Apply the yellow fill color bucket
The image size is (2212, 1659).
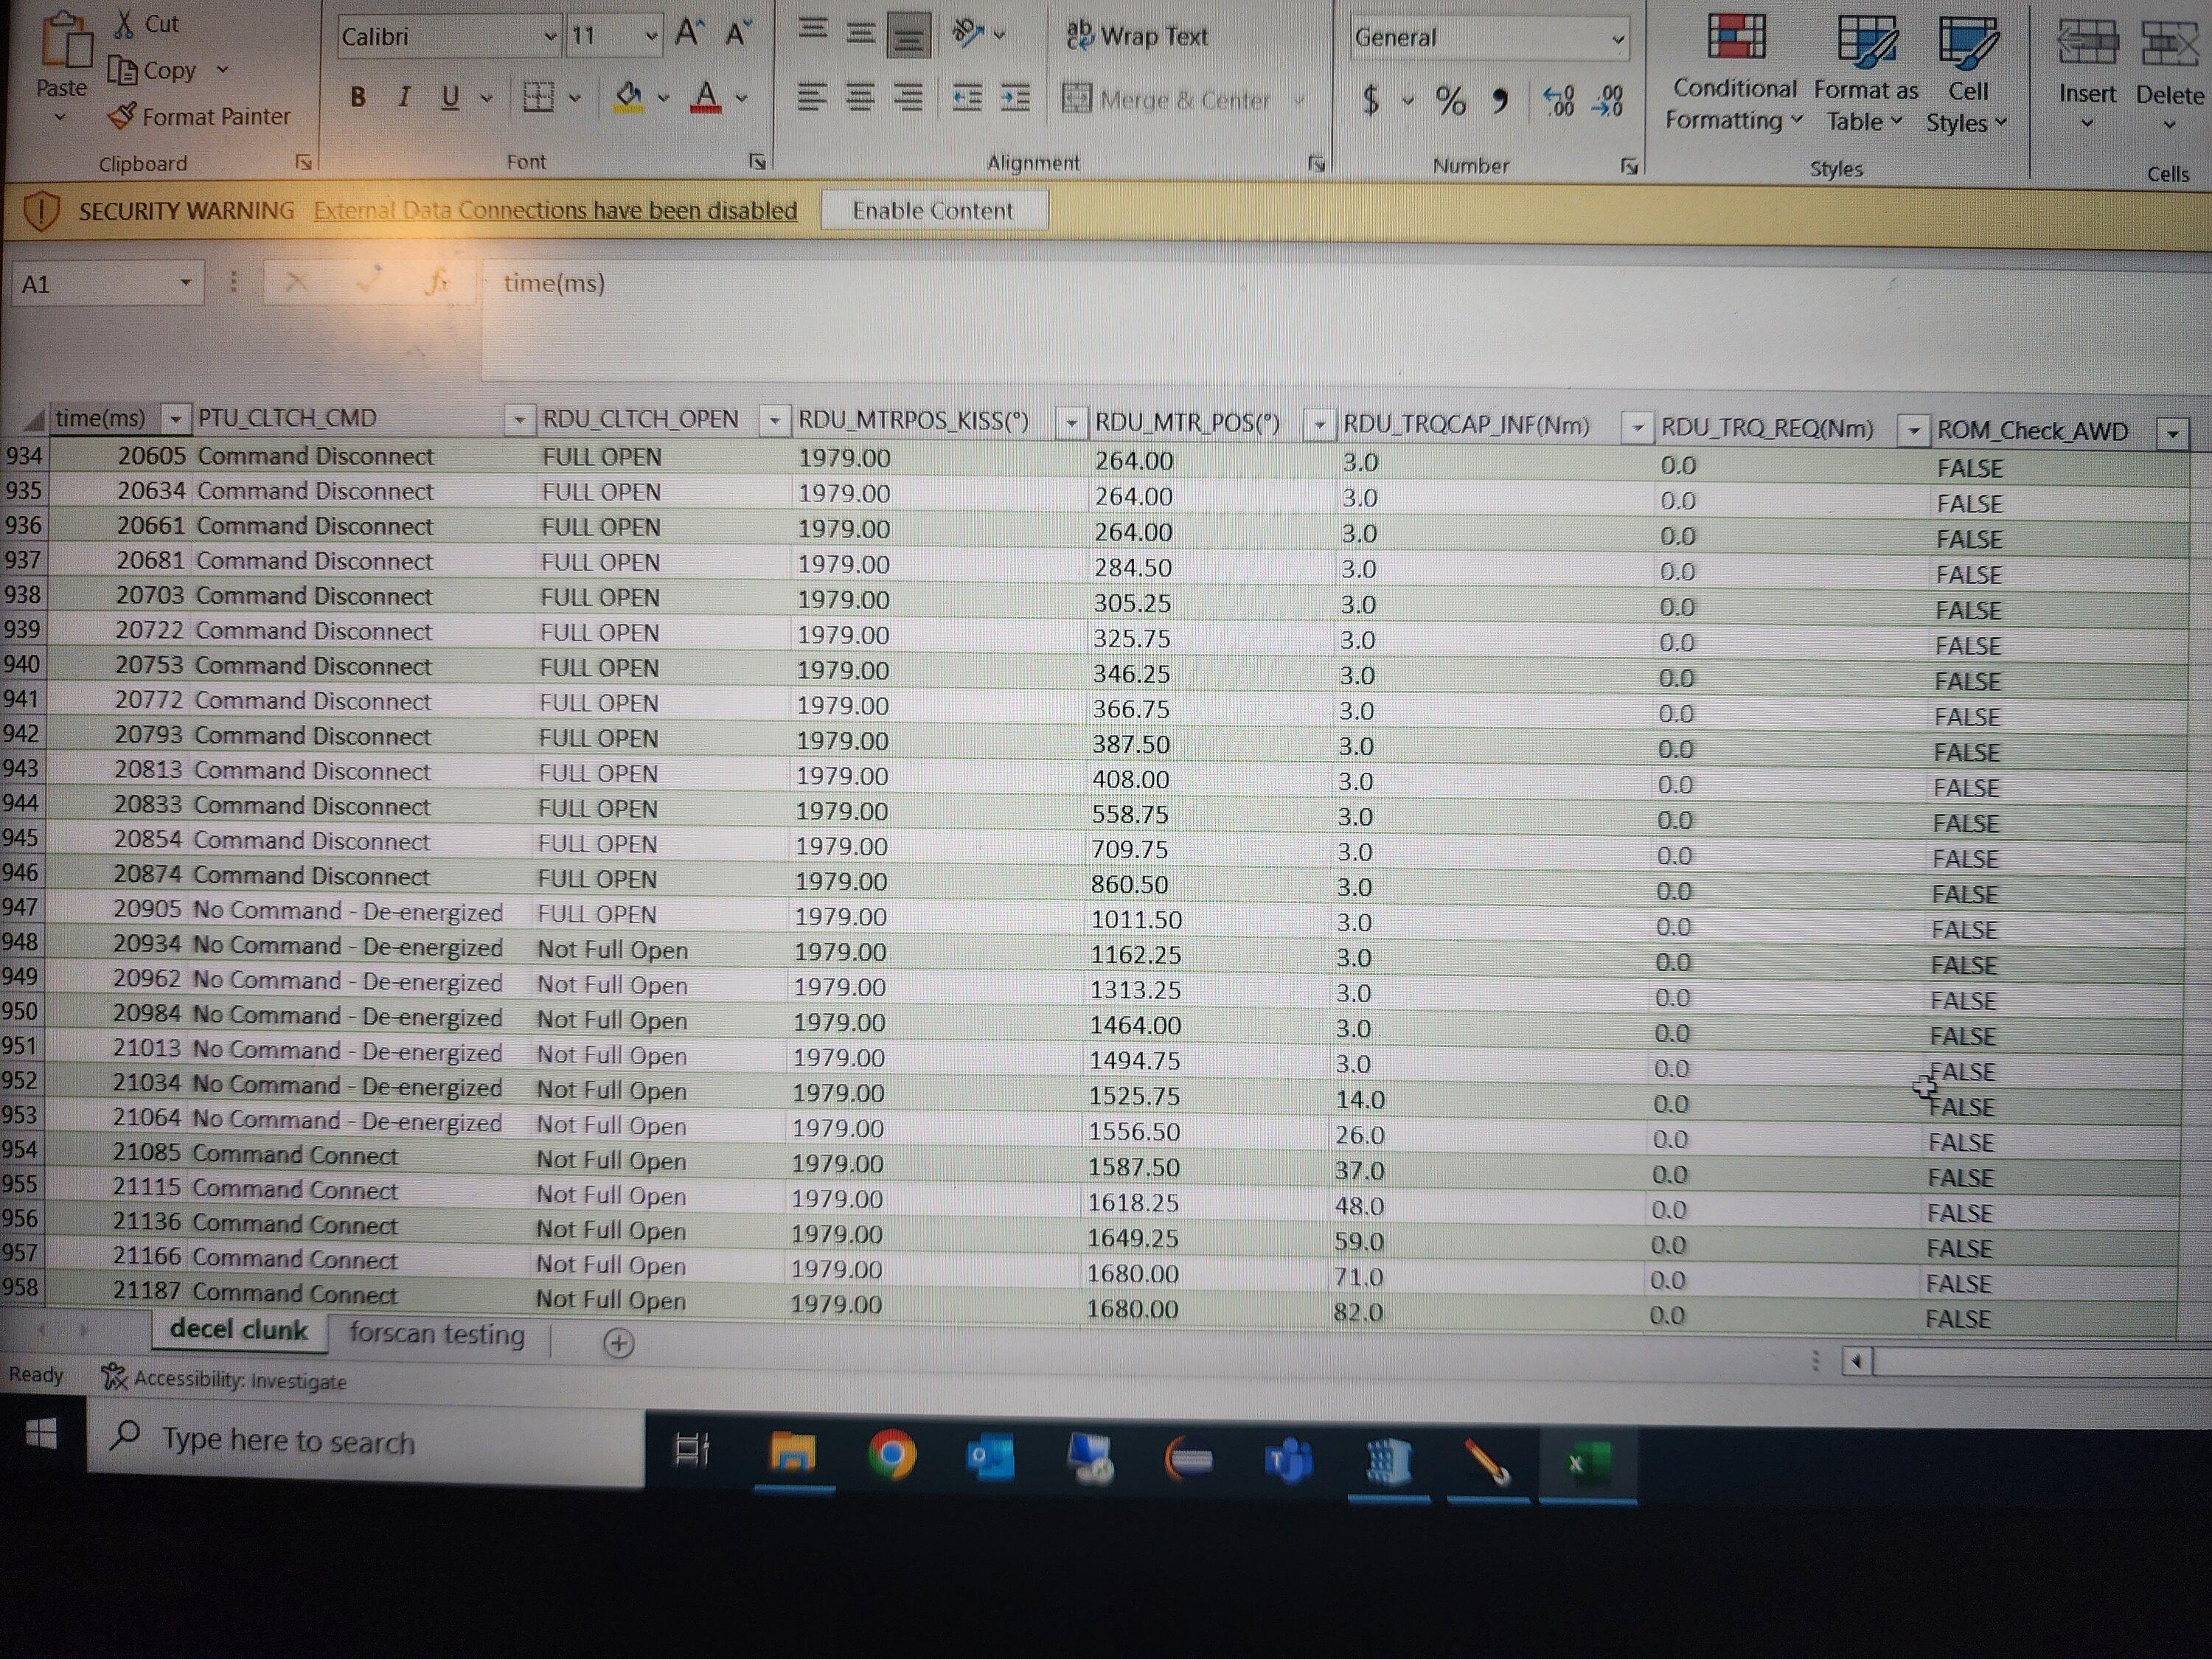[629, 97]
